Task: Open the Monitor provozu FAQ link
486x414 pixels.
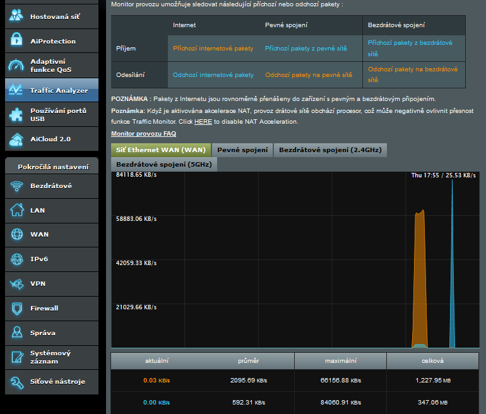Action: (x=143, y=134)
